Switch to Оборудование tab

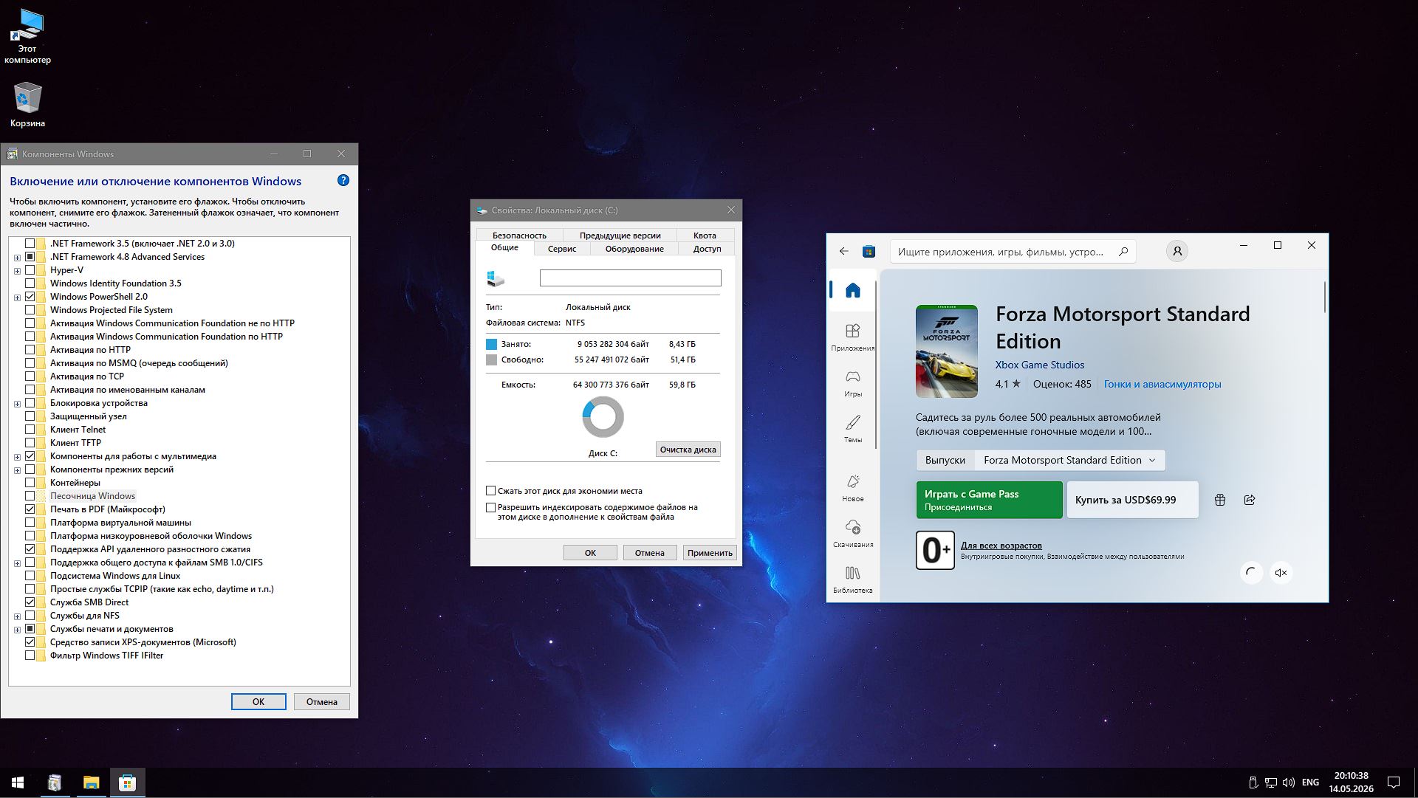coord(634,249)
